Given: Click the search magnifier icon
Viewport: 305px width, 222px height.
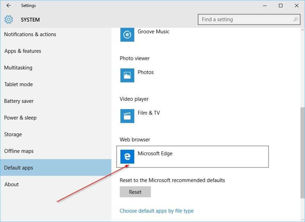Looking at the screenshot, I should tap(296, 19).
